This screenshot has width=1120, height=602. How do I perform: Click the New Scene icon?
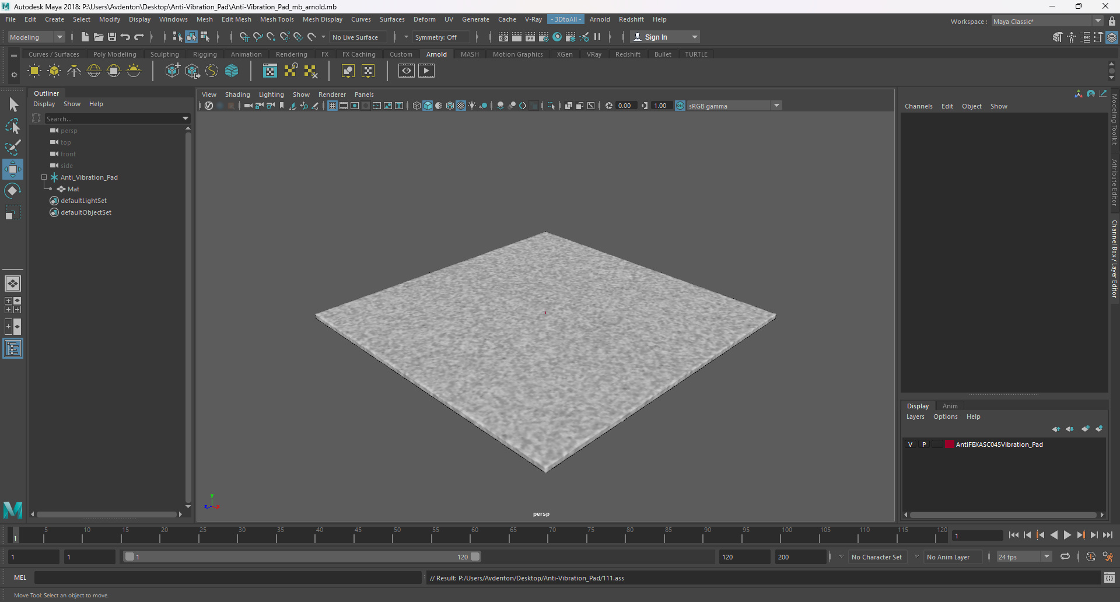pyautogui.click(x=85, y=37)
